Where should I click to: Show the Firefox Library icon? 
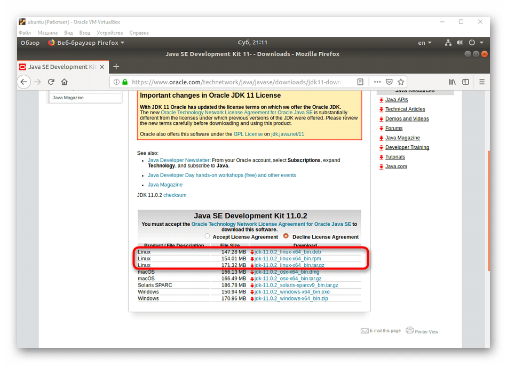pos(452,82)
